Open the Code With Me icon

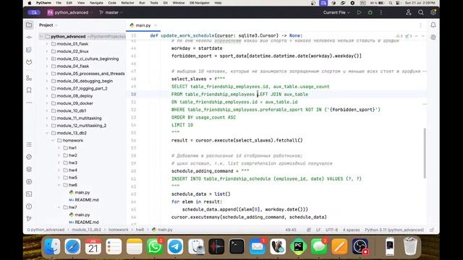pyautogui.click(x=408, y=12)
